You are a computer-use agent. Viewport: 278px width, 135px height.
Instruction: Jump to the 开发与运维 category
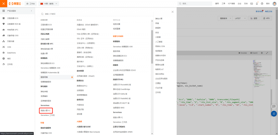click(160, 60)
